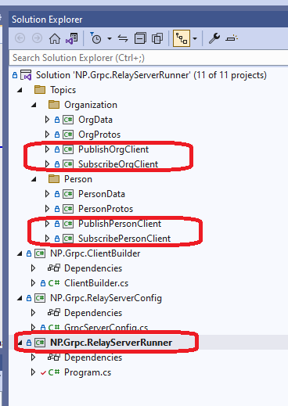Click the Home icon in the toolbar
288x406 pixels.
click(x=55, y=38)
